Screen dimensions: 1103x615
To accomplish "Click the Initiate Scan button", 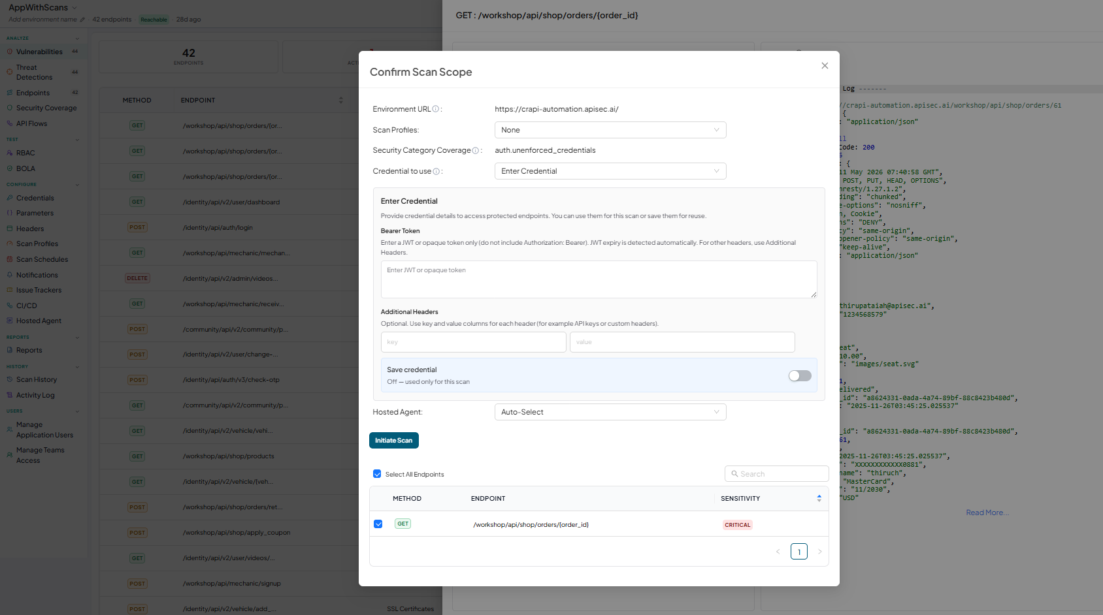I will [394, 441].
